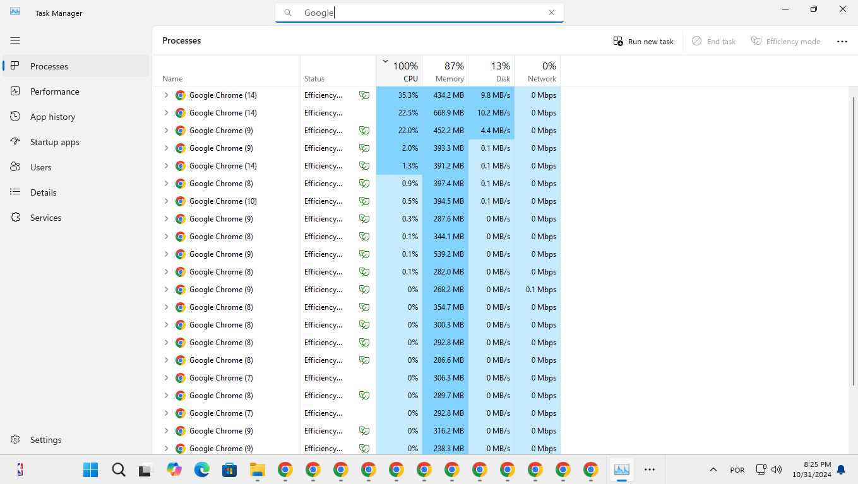Sort by the CPU column header

[399, 71]
